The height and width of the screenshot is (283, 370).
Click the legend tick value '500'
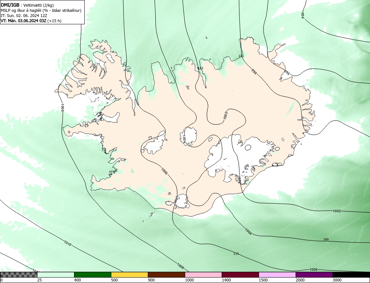tap(114, 280)
